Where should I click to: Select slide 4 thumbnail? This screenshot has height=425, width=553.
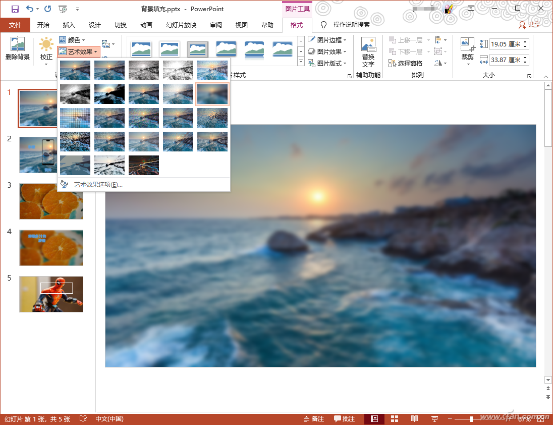51,248
